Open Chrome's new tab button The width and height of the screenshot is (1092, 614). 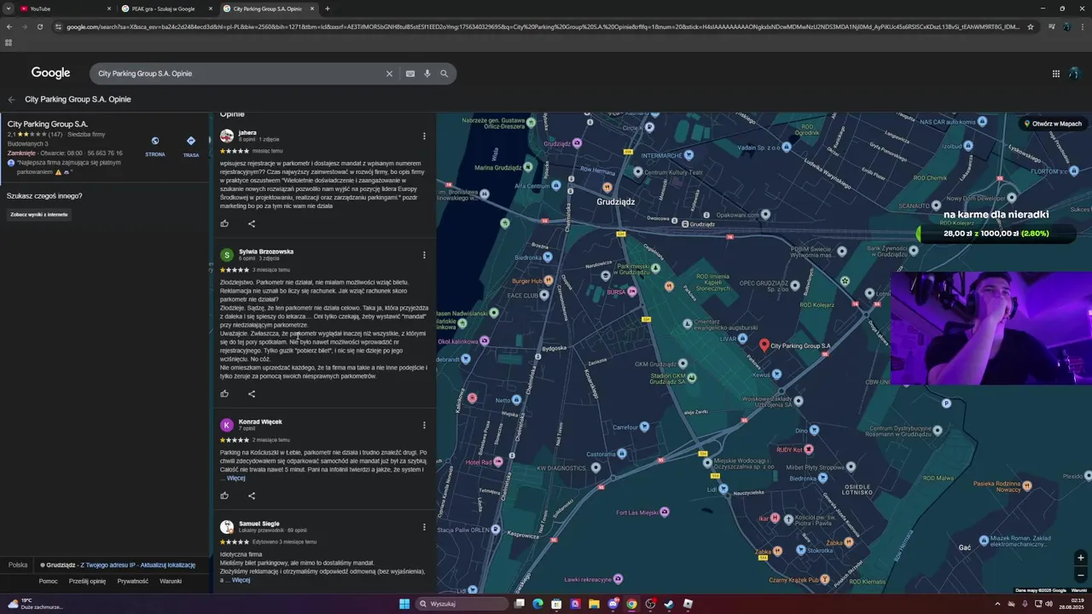328,9
